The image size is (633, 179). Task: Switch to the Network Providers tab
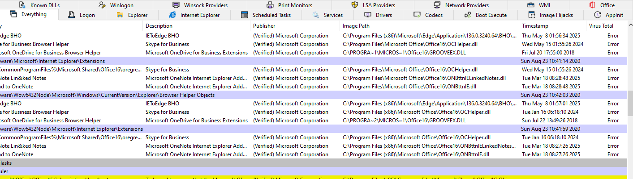coord(461,5)
